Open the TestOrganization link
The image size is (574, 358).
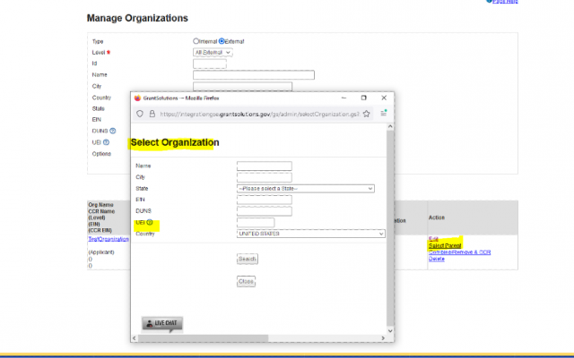point(107,238)
